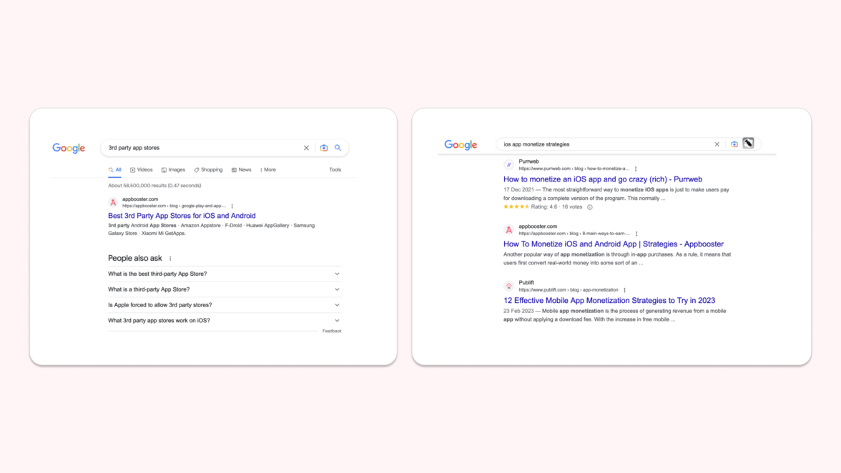Click the Purrweb favicon
The image size is (841, 473).
tap(508, 165)
